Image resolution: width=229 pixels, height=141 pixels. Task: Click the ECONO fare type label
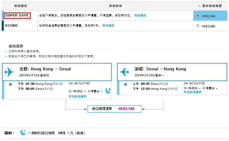coord(11,25)
